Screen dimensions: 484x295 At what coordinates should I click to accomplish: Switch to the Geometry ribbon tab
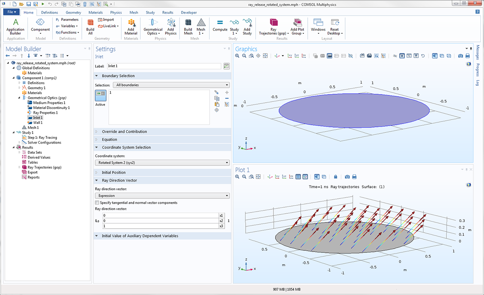click(73, 12)
